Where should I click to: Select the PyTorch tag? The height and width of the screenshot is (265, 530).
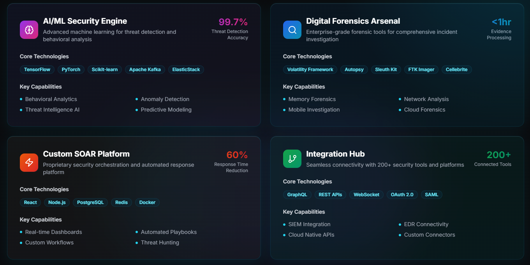coord(71,69)
